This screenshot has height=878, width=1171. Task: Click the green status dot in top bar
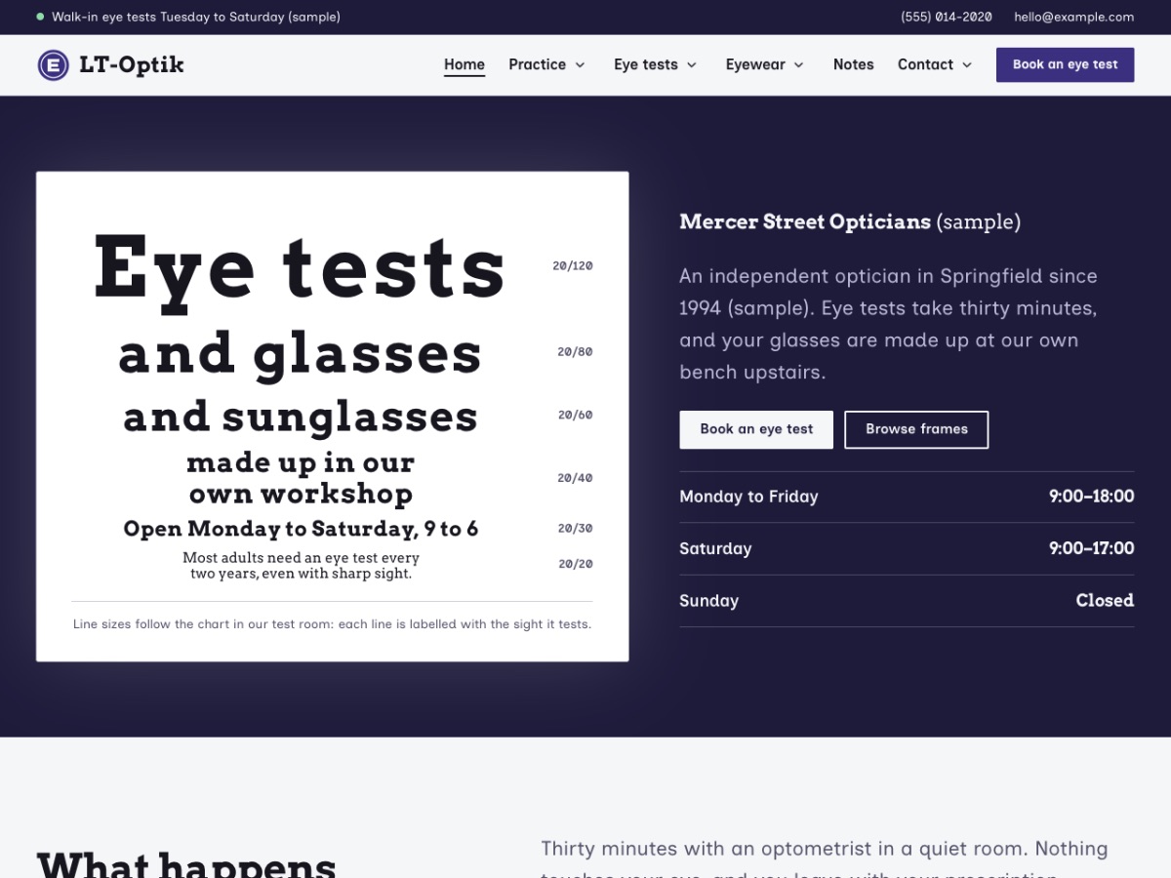[40, 17]
